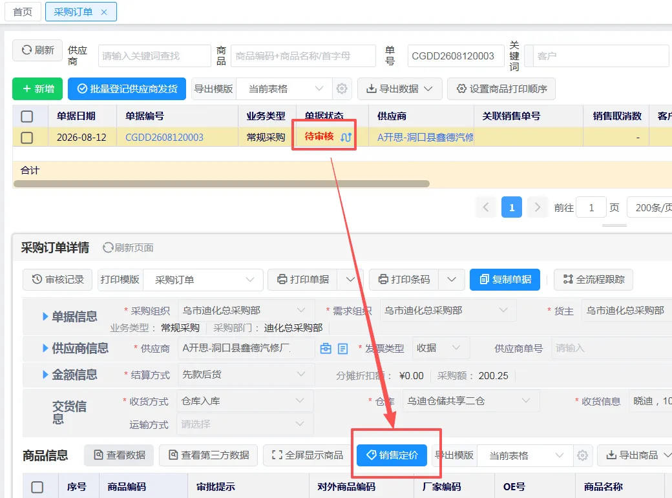This screenshot has width=672, height=498.
Task: Click 查看数据 button in 商品信息
Action: pyautogui.click(x=119, y=455)
